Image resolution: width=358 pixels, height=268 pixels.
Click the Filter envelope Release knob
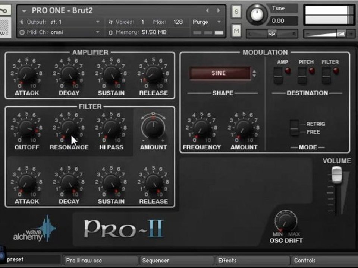click(154, 182)
